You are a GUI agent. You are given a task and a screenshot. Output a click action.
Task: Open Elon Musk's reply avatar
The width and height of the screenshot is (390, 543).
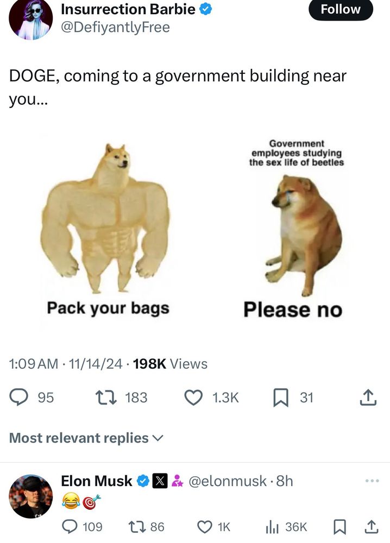coord(31,496)
